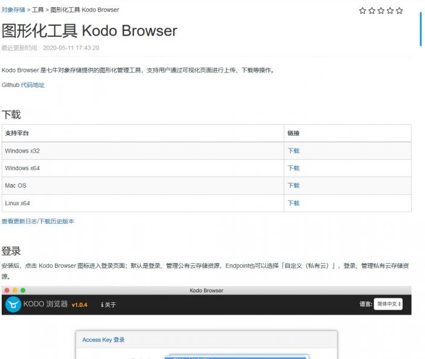
Task: Click the green maximize dot in Kodo Browser
Action: [x=23, y=290]
